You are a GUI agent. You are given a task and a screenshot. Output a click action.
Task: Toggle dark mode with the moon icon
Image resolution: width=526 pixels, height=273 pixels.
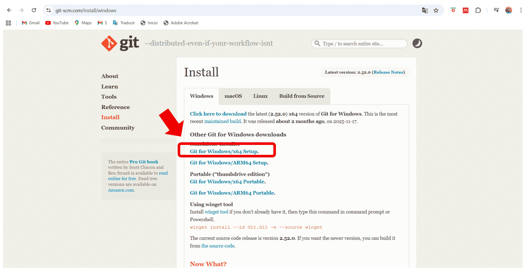point(417,43)
